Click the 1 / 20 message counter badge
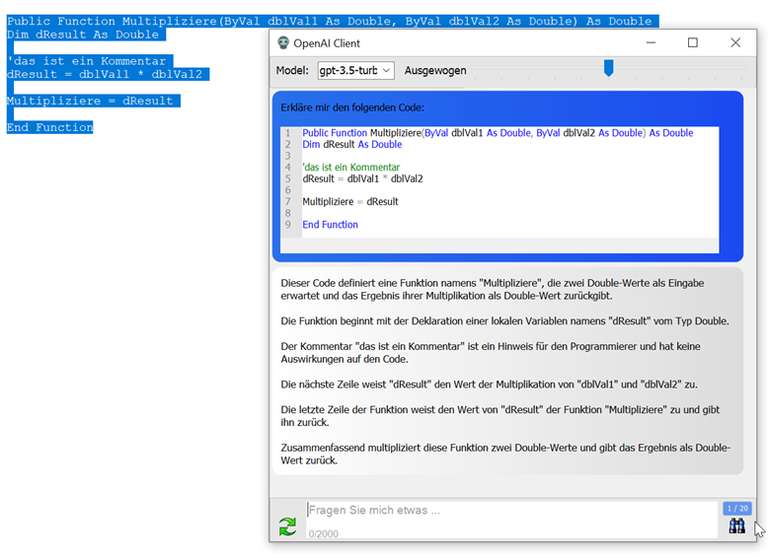The height and width of the screenshot is (558, 768). pos(737,508)
